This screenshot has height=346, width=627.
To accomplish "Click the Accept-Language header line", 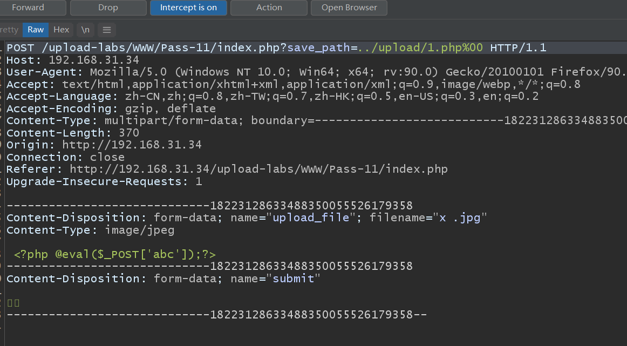I will click(272, 97).
